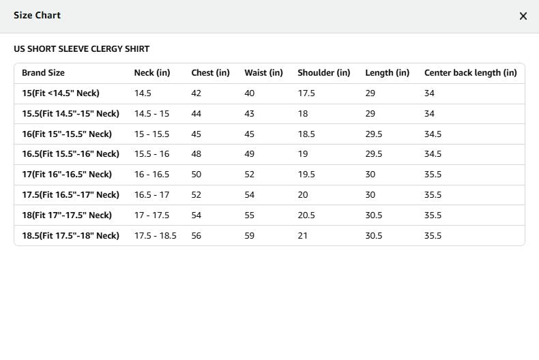Select the 15(Fit <14.5" Neck) size row

[60, 93]
